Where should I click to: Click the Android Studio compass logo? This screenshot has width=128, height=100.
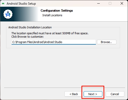coord(8,14)
